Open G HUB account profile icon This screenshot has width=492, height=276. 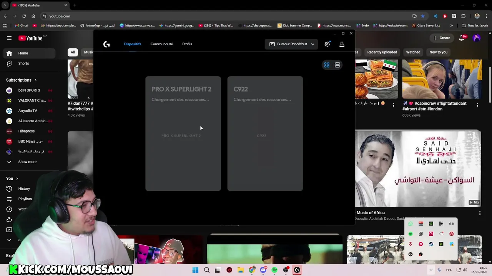coord(342,44)
